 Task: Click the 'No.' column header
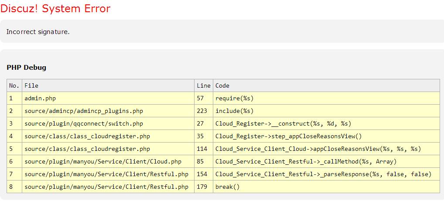coord(14,85)
